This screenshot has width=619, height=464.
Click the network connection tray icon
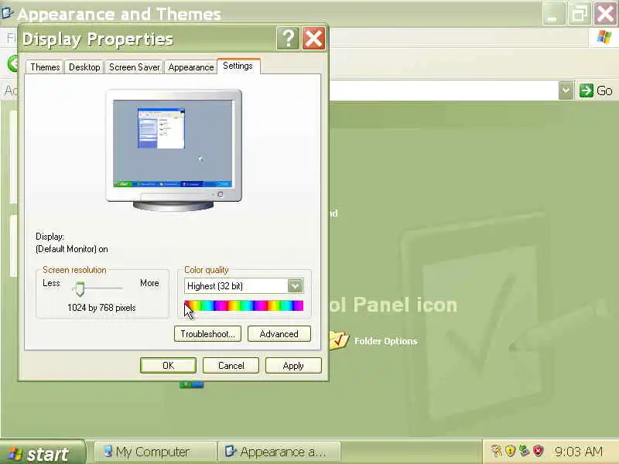(525, 451)
